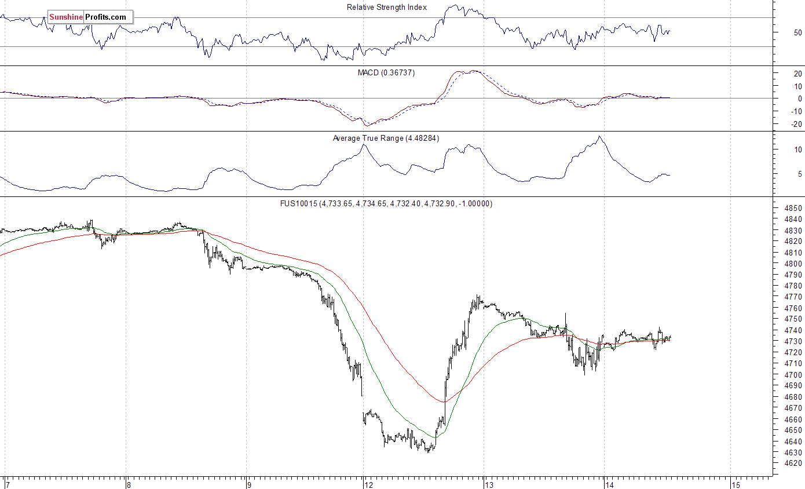Click the 4720 price axis label
Viewport: 805px width, 489px height.
tap(793, 353)
